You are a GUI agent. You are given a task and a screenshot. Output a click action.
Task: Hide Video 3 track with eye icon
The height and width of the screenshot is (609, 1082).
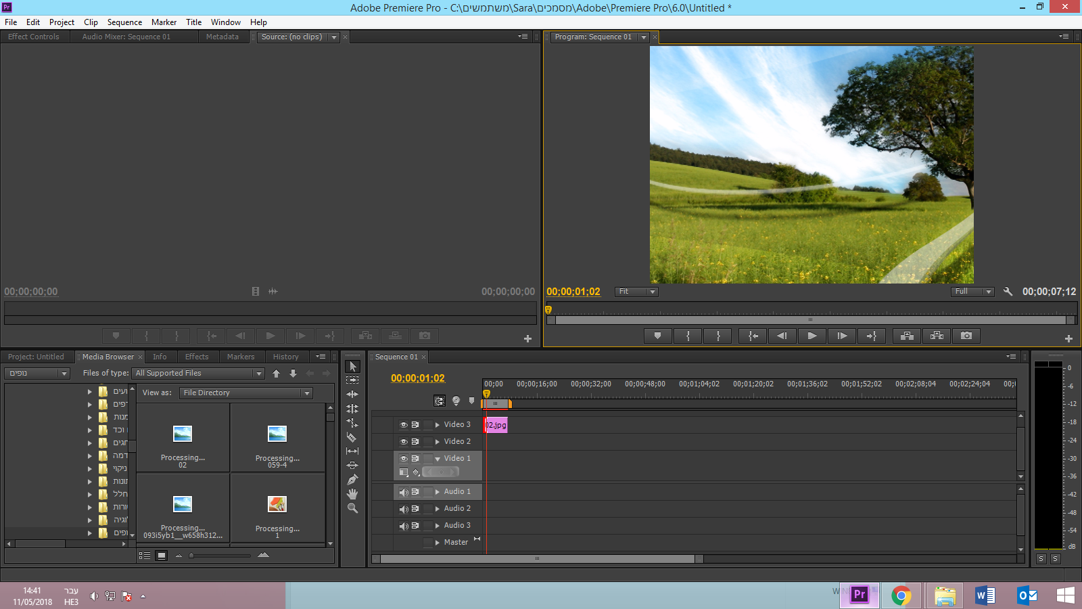(404, 425)
